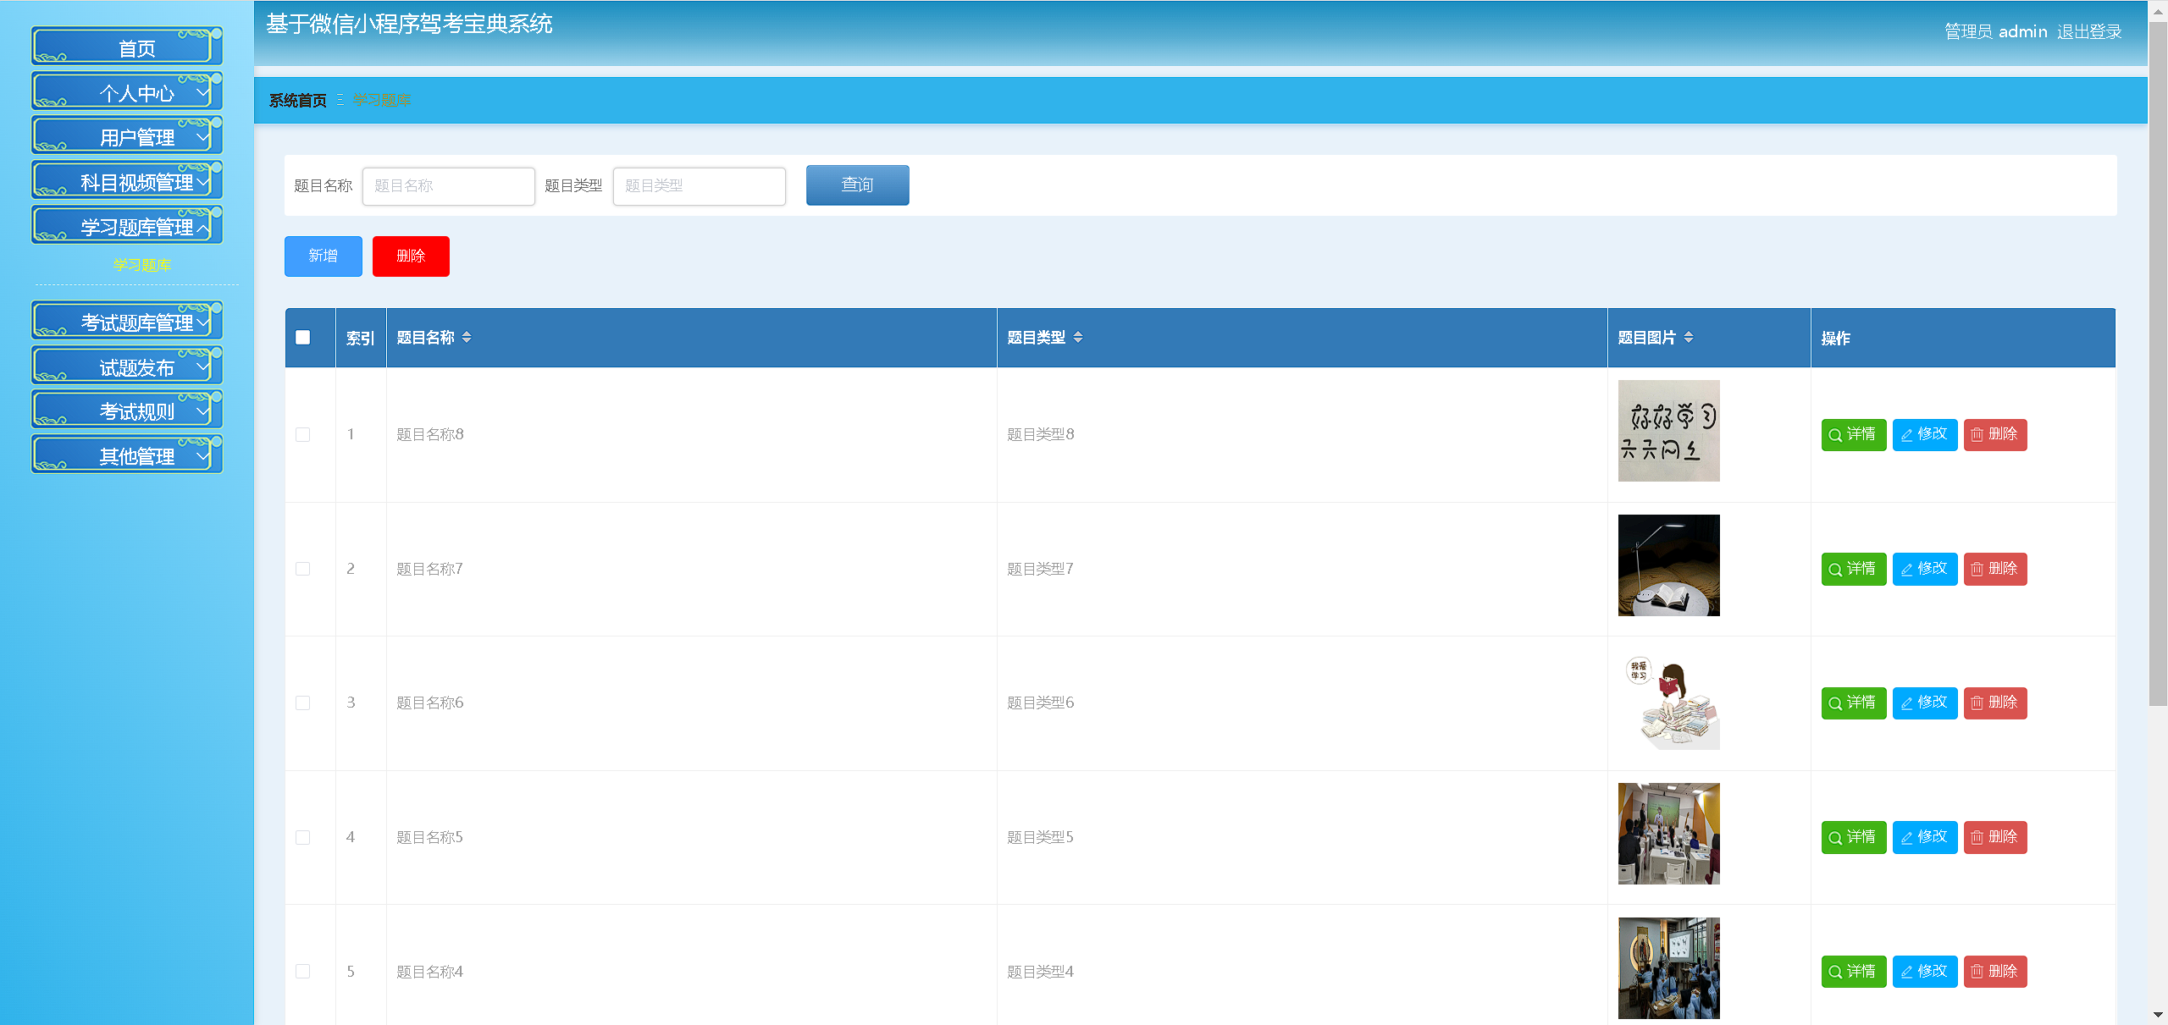Click the page vertical scrollbar thumb

pyautogui.click(x=2157, y=364)
